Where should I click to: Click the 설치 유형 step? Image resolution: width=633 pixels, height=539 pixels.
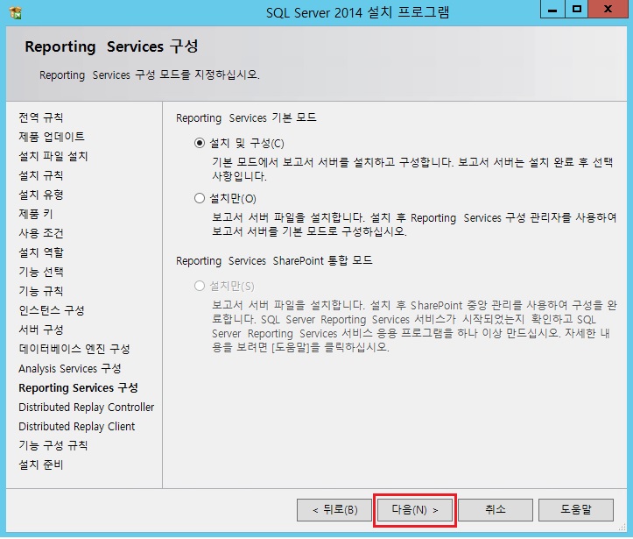click(x=41, y=195)
